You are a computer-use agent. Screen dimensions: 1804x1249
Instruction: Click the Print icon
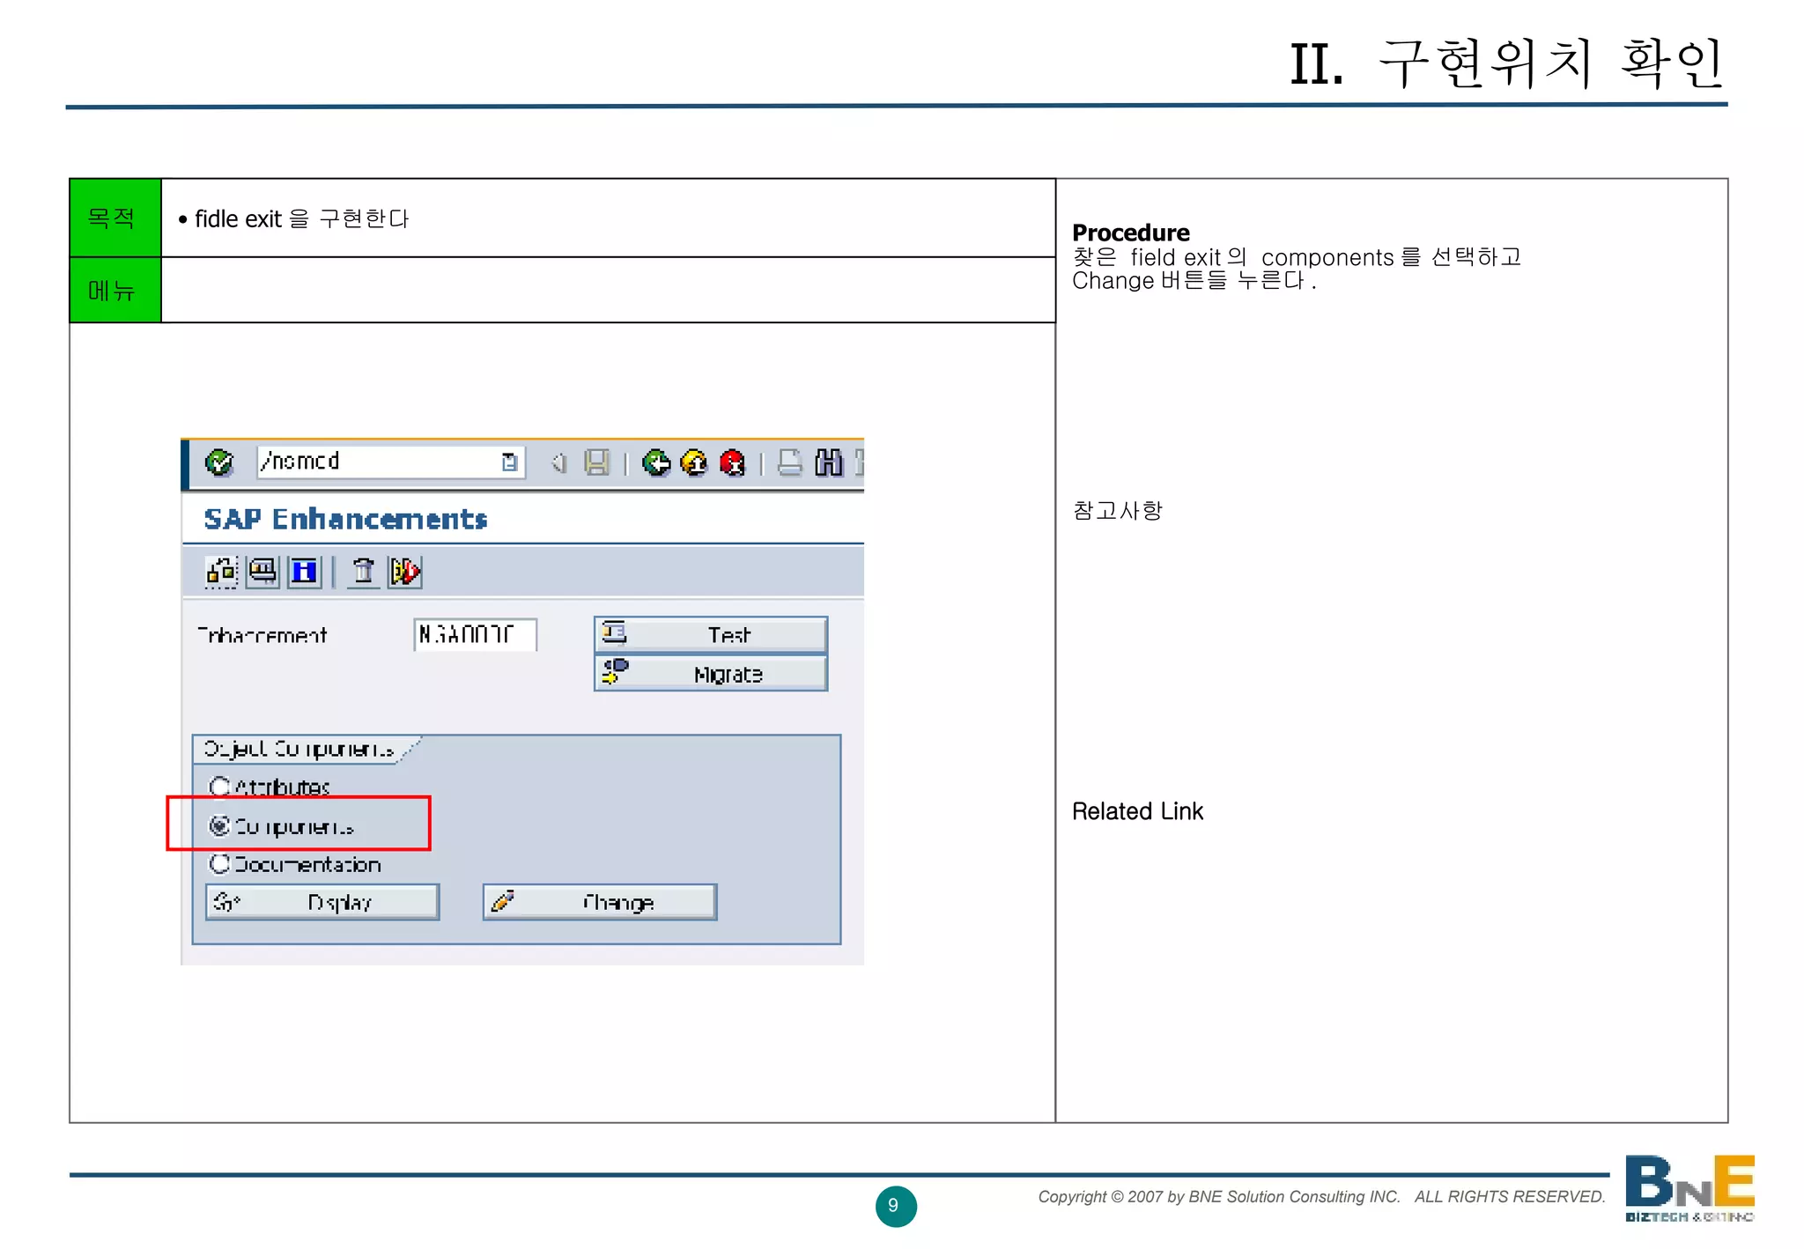[x=790, y=462]
